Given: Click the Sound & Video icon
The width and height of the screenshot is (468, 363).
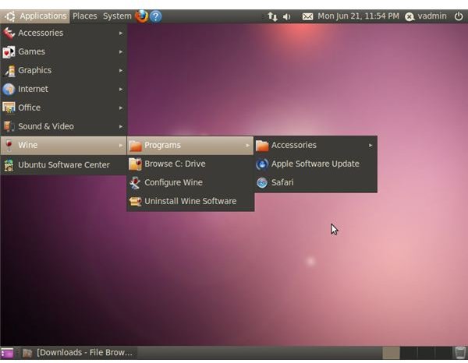Looking at the screenshot, I should (x=9, y=126).
